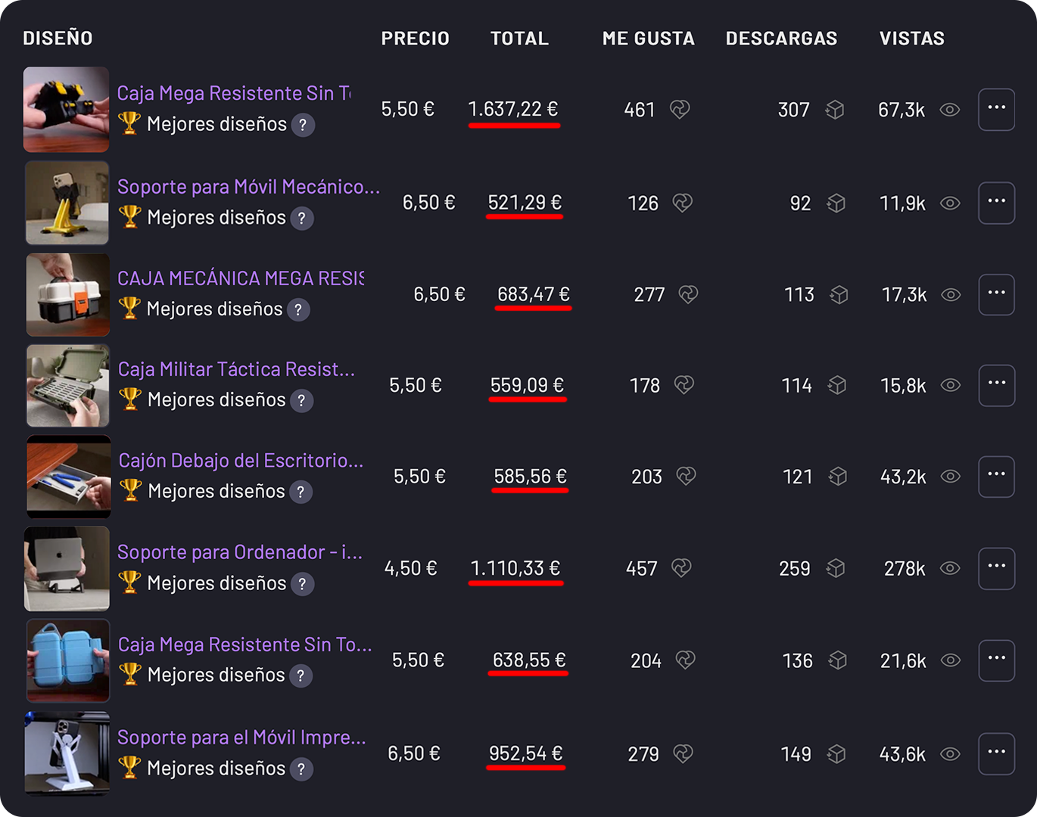Click the download cube icon beside 114
Screen dimensions: 1037x817
click(x=836, y=386)
